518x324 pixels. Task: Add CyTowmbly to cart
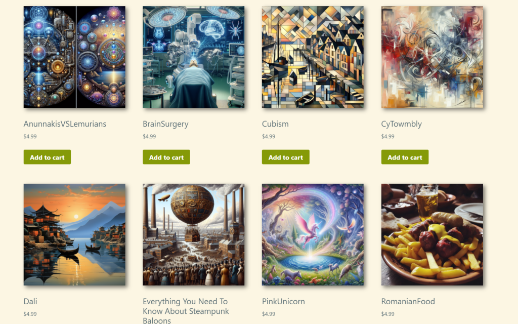pyautogui.click(x=405, y=157)
